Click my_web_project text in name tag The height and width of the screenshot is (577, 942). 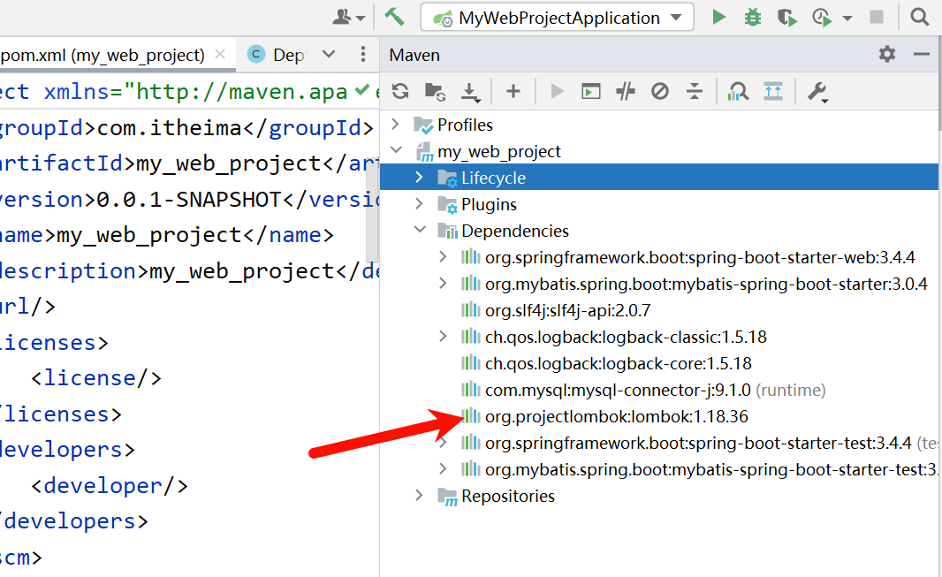(x=149, y=235)
